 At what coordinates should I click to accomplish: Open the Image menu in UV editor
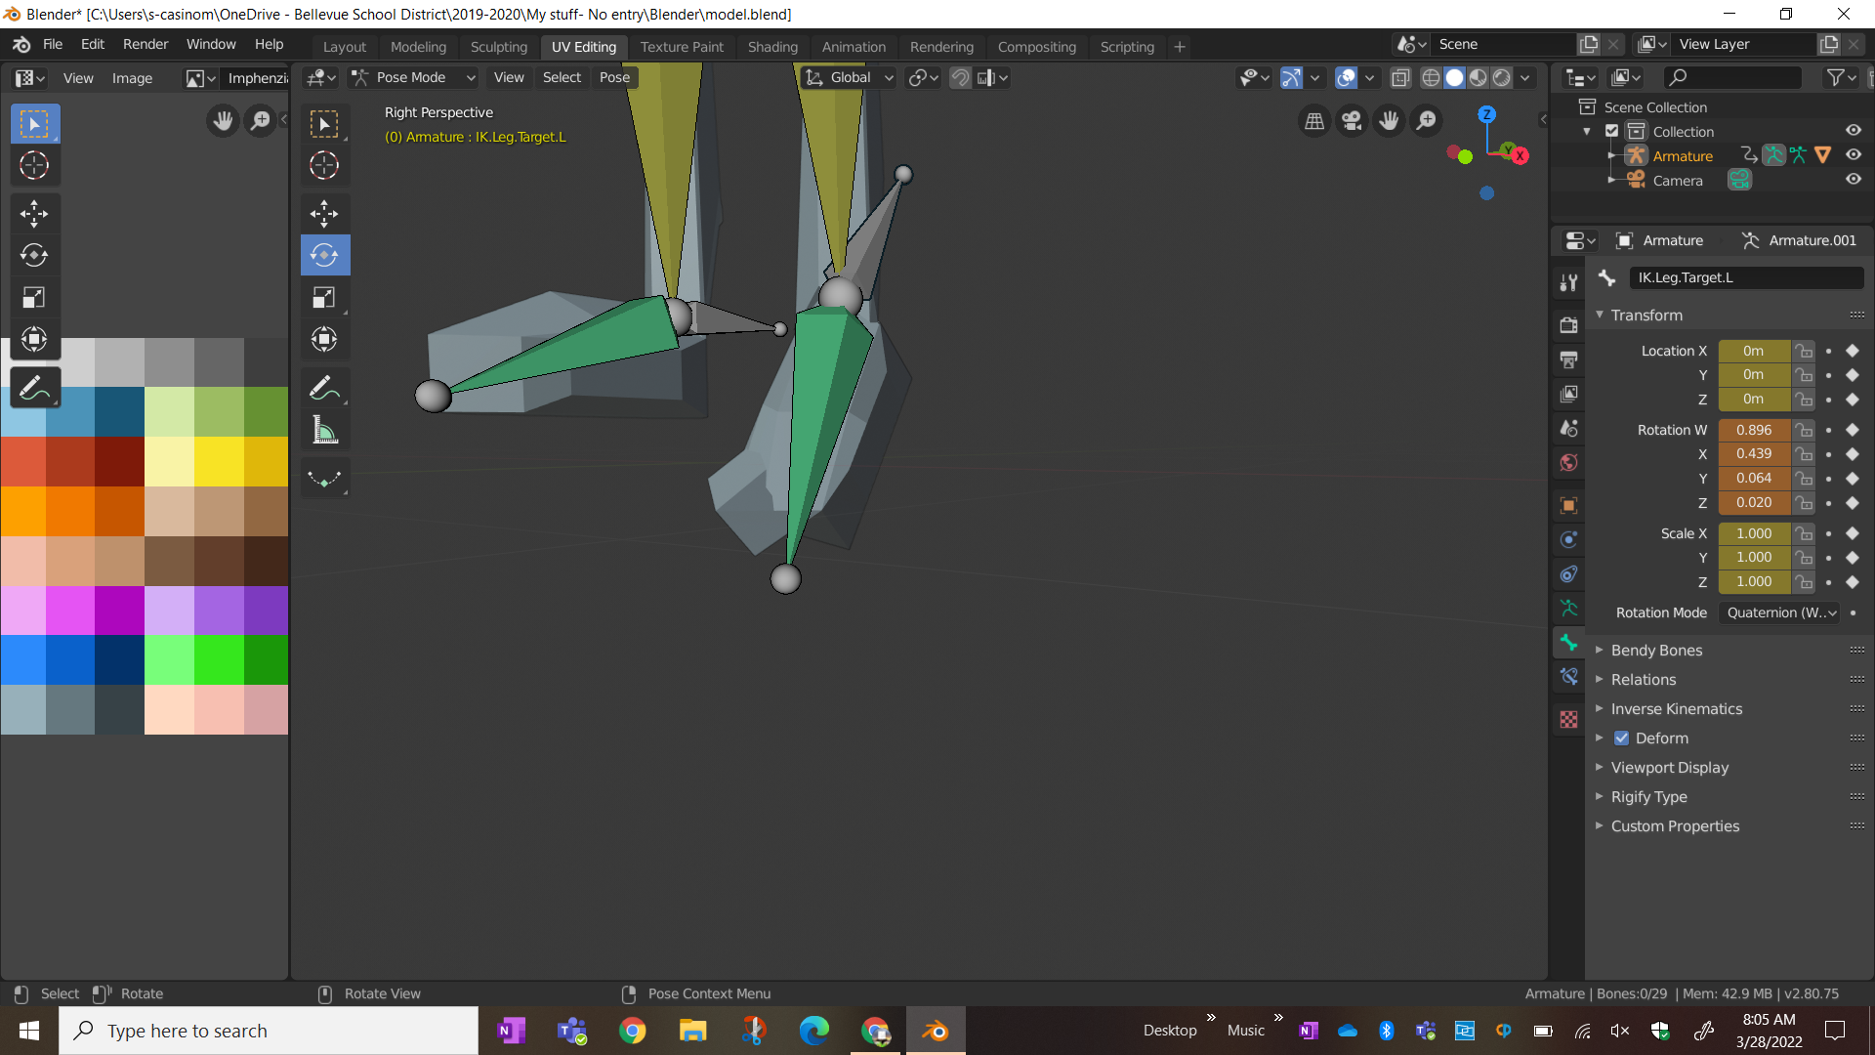click(x=132, y=78)
